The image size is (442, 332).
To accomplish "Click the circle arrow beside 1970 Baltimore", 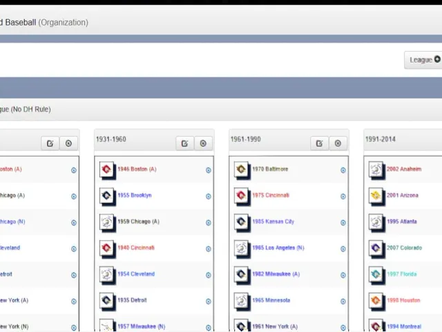I will click(343, 170).
